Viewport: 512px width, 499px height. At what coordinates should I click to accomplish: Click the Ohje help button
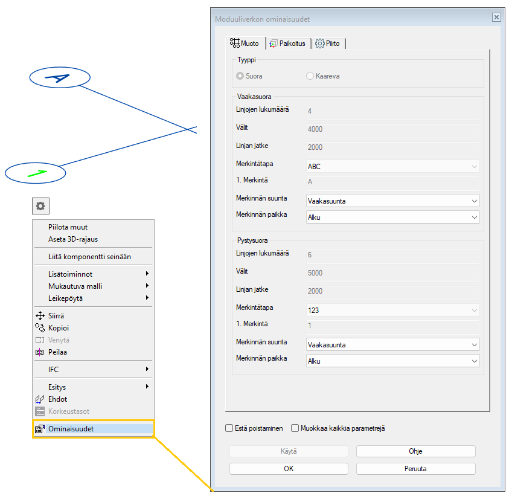[x=415, y=451]
